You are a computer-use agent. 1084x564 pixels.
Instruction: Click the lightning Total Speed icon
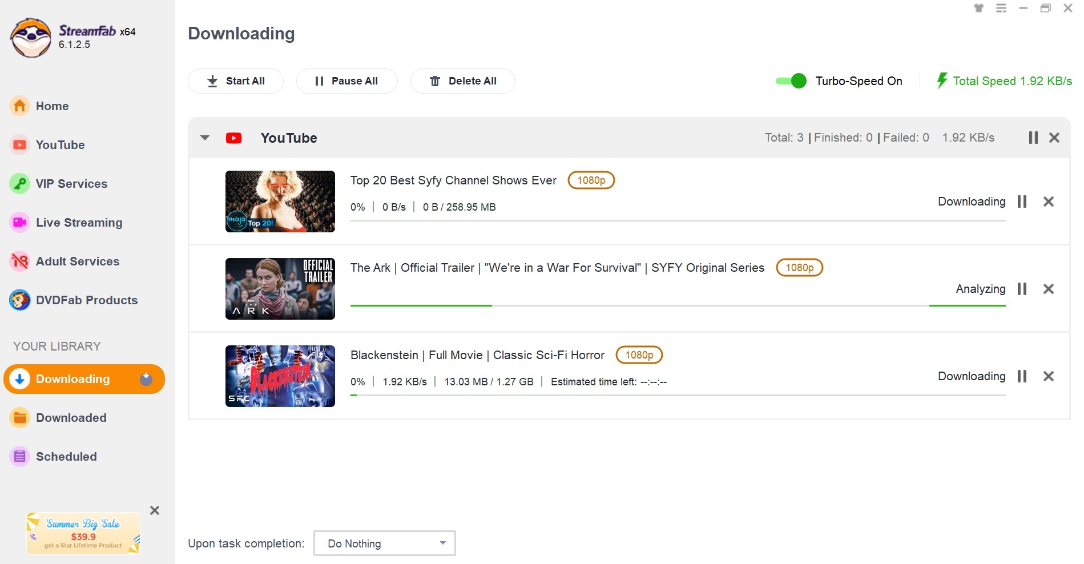pos(942,80)
